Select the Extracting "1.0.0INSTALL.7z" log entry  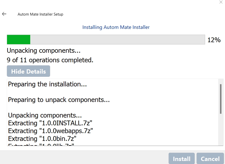[x=50, y=123]
